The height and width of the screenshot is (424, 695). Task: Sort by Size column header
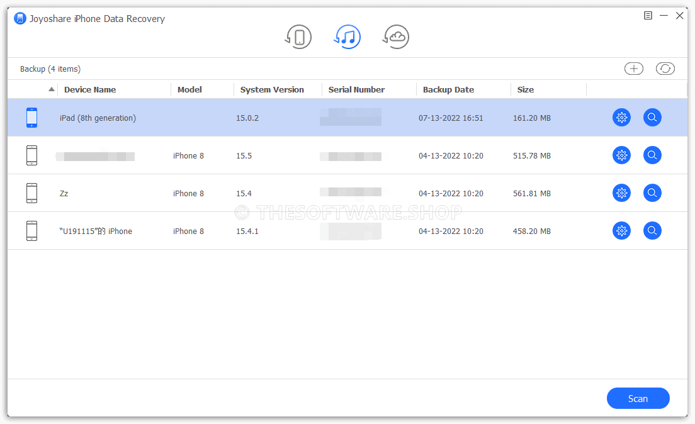pyautogui.click(x=526, y=89)
